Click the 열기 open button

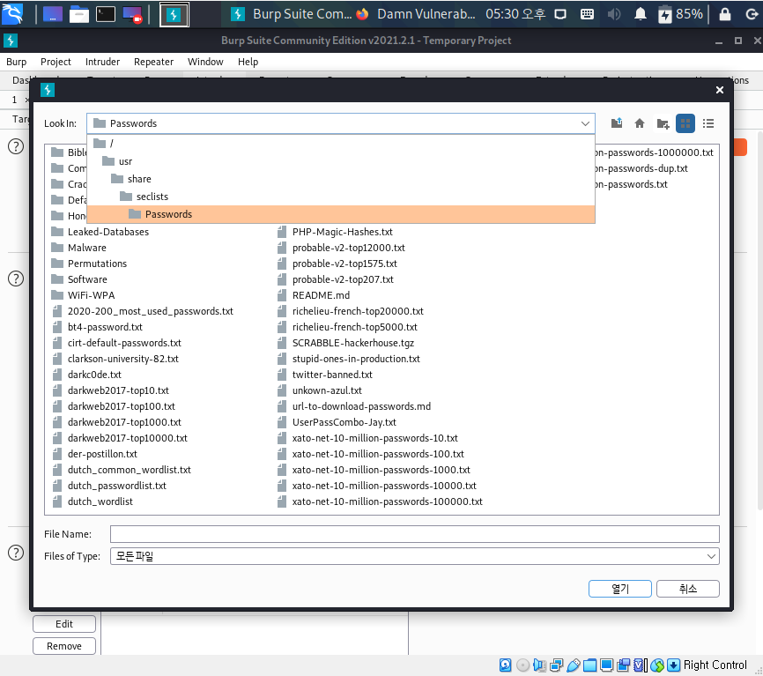(620, 589)
